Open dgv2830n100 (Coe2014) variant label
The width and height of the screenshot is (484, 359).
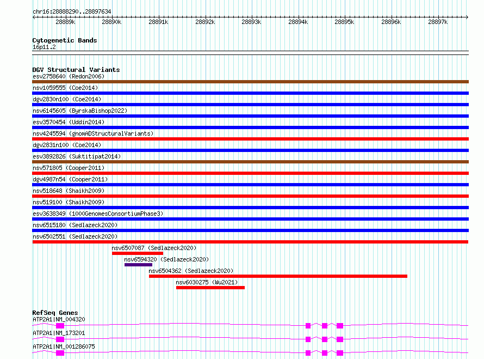click(x=67, y=99)
